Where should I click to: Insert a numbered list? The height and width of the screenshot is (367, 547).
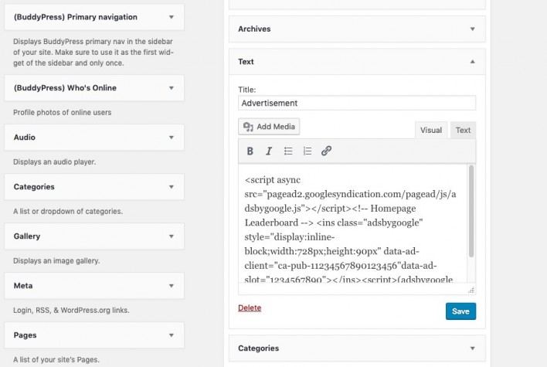pos(307,151)
